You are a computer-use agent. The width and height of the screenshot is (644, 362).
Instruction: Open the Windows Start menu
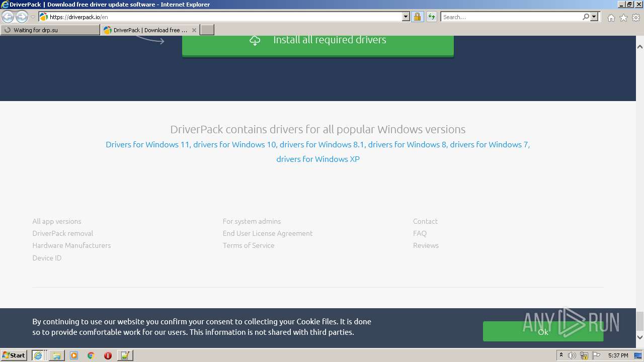coord(14,355)
